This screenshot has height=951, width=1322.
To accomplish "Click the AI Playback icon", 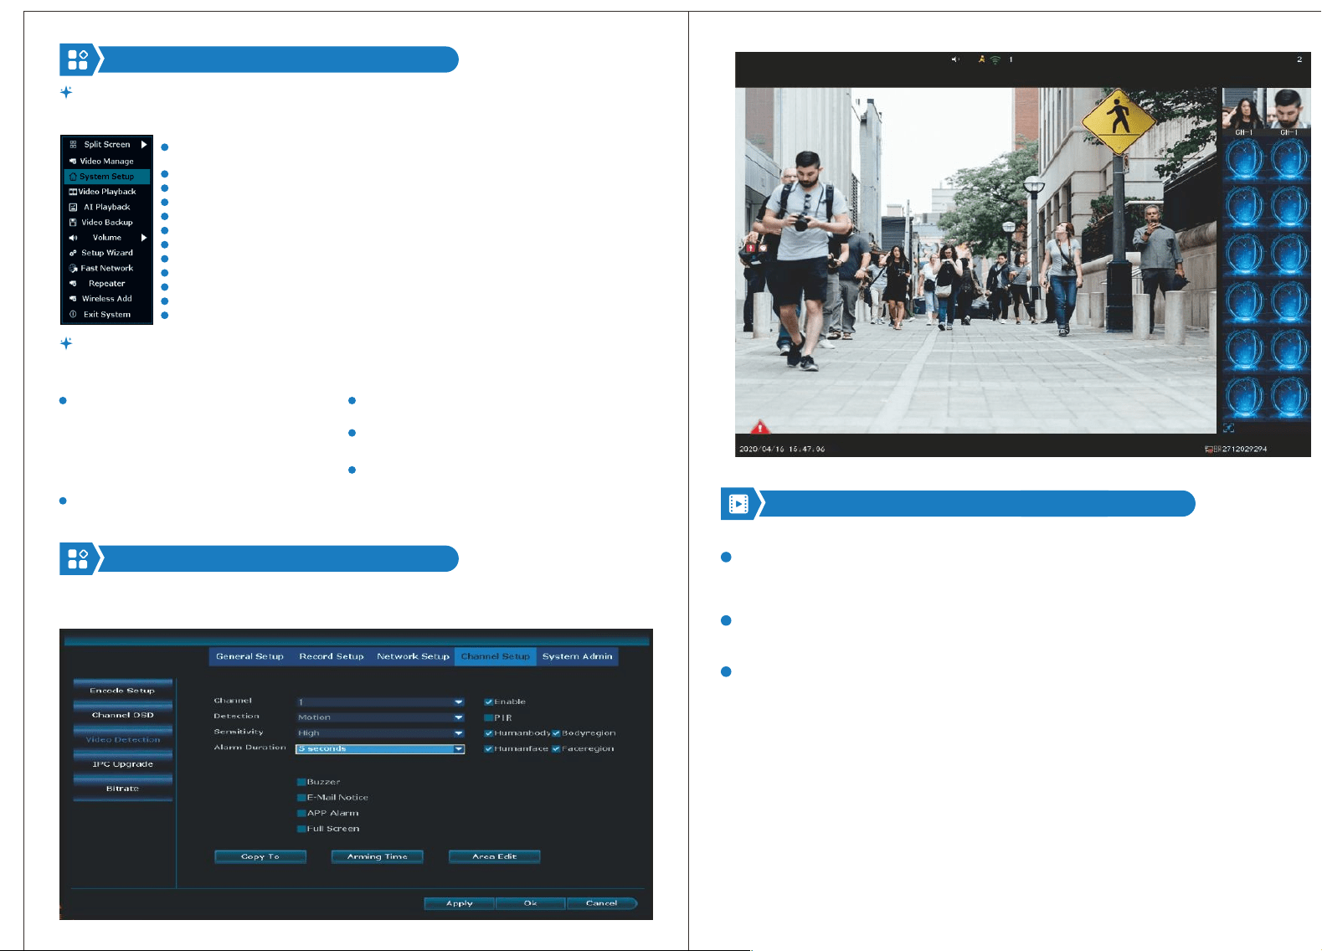I will [73, 207].
